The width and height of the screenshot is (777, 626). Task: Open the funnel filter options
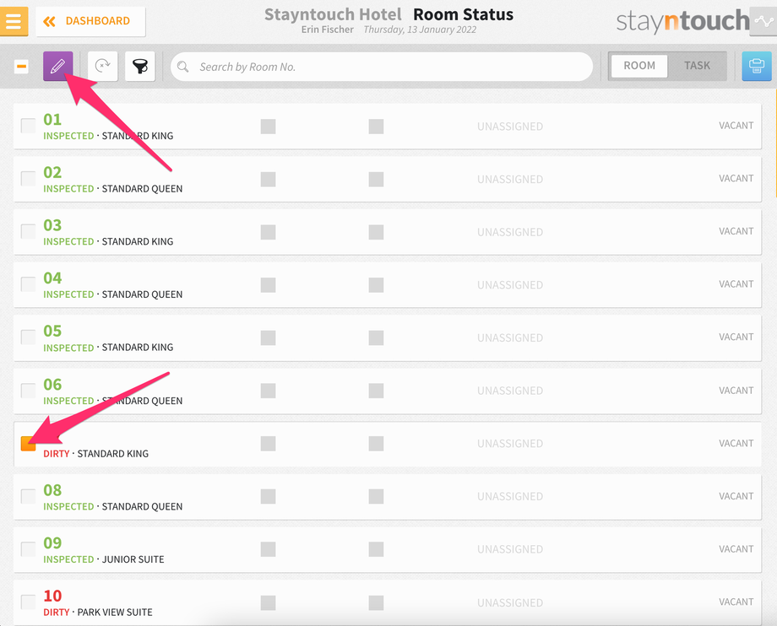click(140, 66)
